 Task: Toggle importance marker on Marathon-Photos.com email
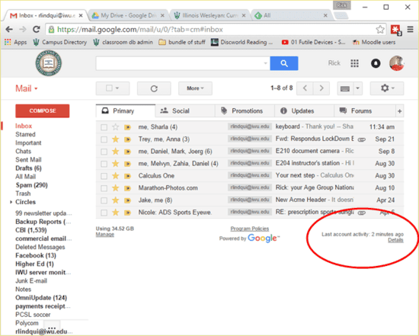pos(127,188)
